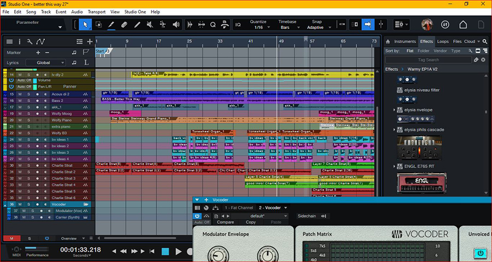Viewport: 492px width, 262px height.
Task: Activate the Listen speaker tool
Action: (x=176, y=25)
